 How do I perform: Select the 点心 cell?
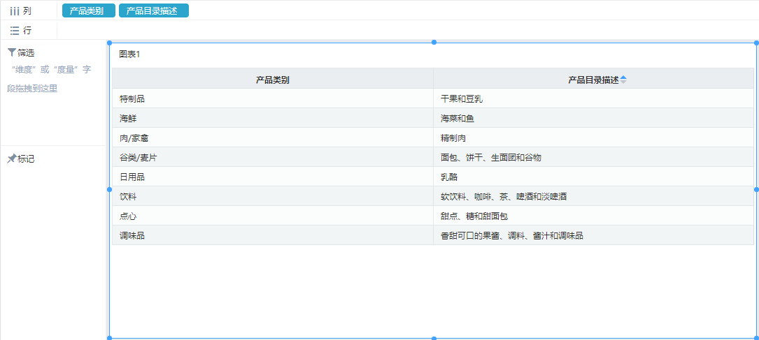273,216
